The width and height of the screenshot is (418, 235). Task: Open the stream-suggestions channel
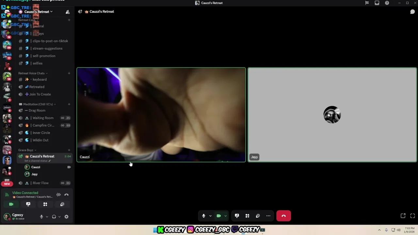[44, 48]
